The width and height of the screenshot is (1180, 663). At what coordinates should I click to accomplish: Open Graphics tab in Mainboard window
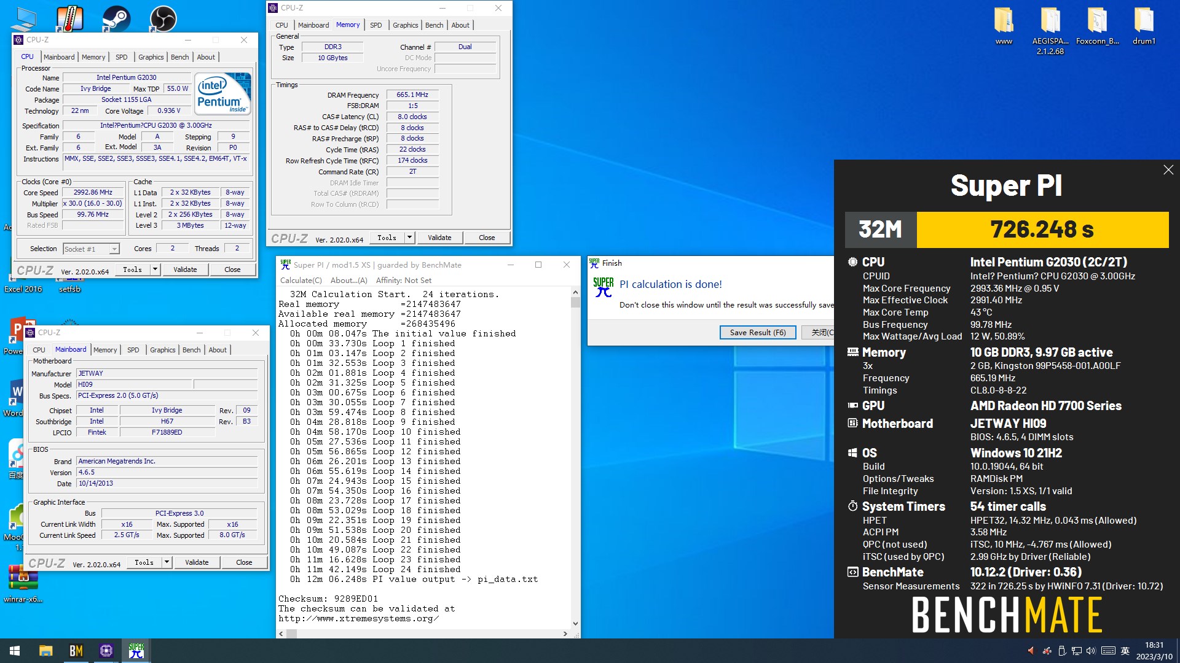162,350
